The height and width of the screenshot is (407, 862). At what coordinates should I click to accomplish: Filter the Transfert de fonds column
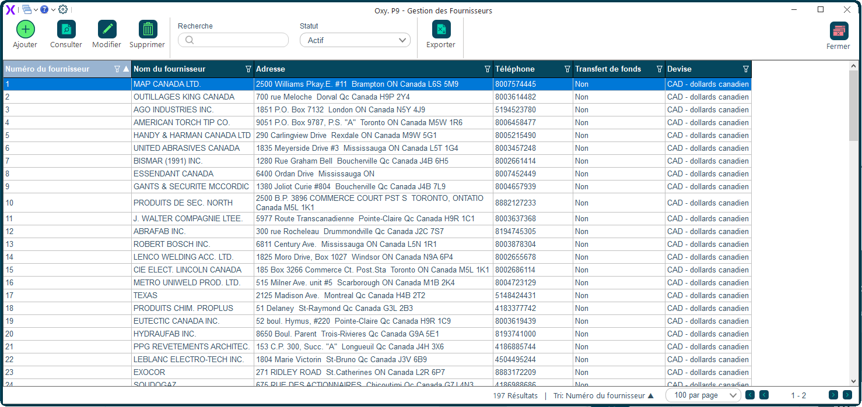click(x=660, y=69)
